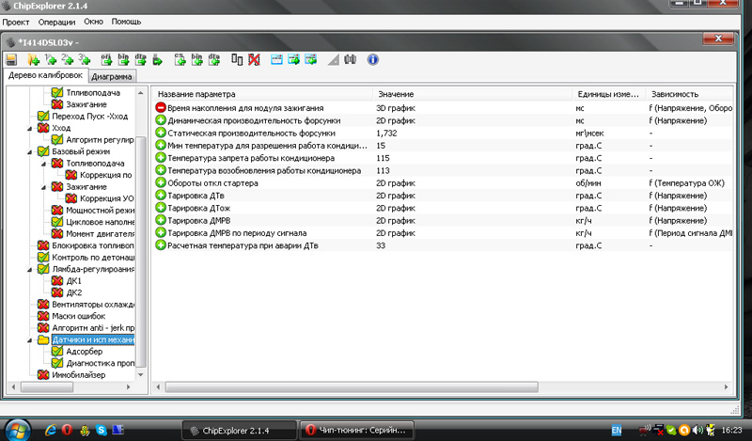Switch to the Диаграмма tab
Viewport: 752px width, 441px height.
[112, 76]
